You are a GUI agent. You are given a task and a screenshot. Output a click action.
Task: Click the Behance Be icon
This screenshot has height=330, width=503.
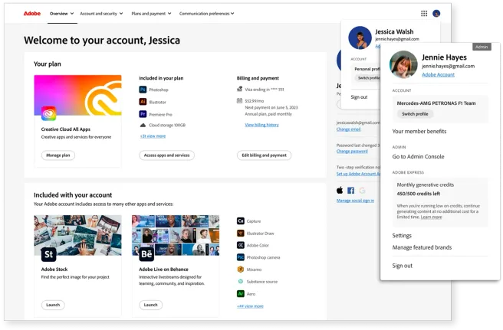(146, 254)
